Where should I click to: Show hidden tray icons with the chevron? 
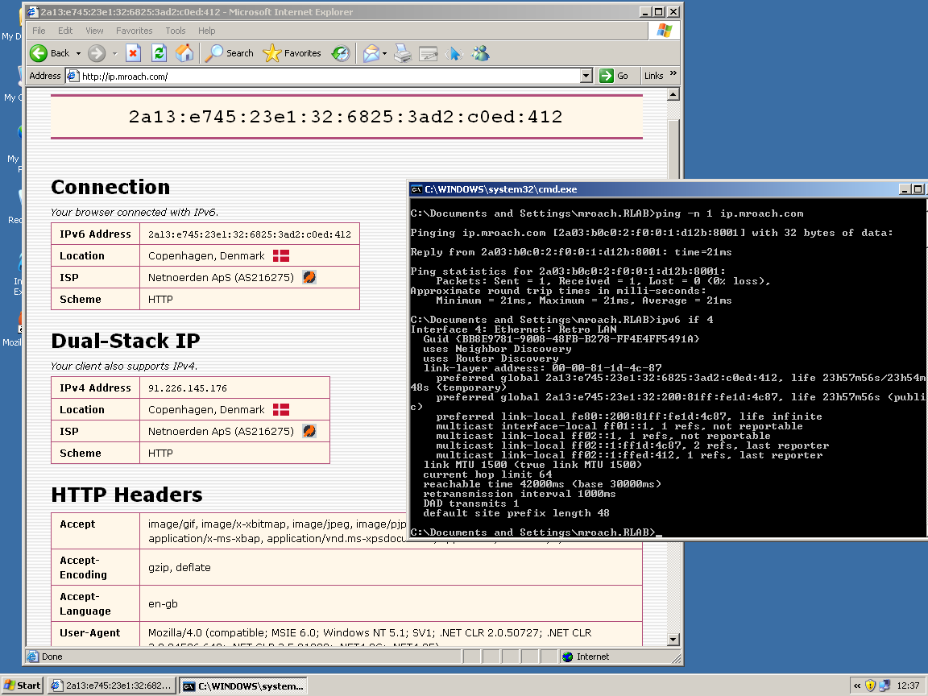click(857, 686)
